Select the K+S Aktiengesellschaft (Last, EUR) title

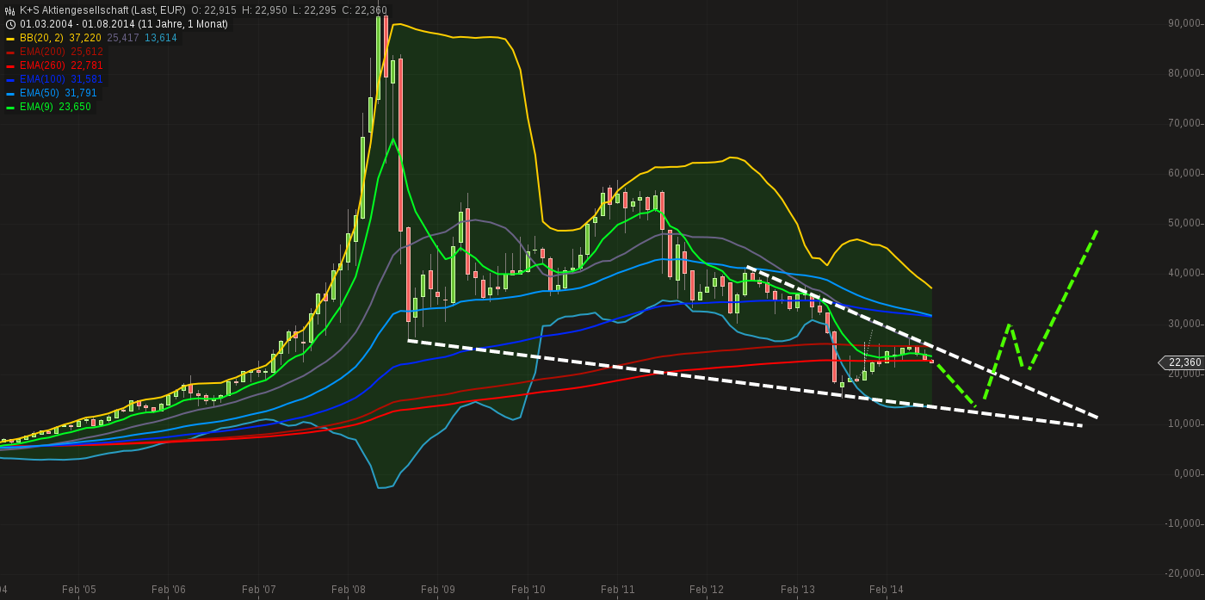click(102, 10)
